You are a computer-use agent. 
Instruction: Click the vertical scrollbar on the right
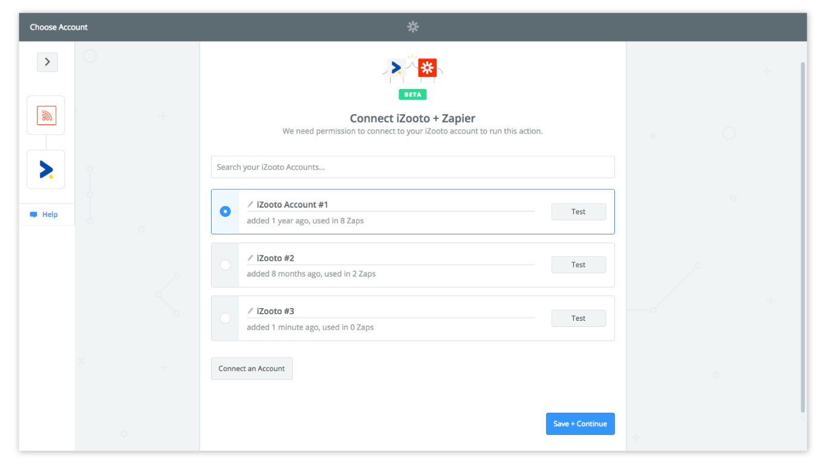pos(803,237)
